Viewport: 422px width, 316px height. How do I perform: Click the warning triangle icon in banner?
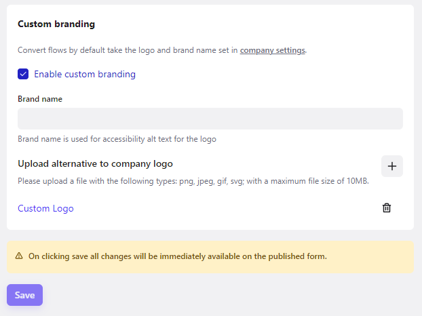(x=19, y=256)
